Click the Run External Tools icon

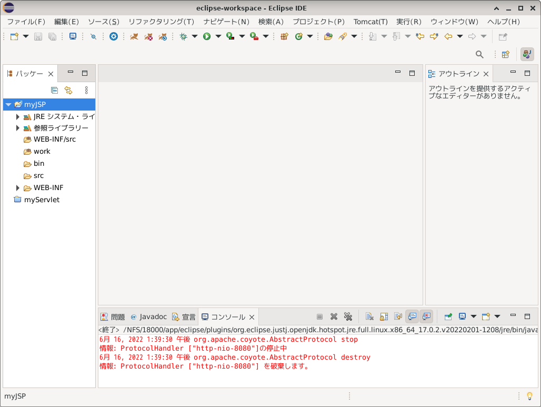[x=254, y=36]
